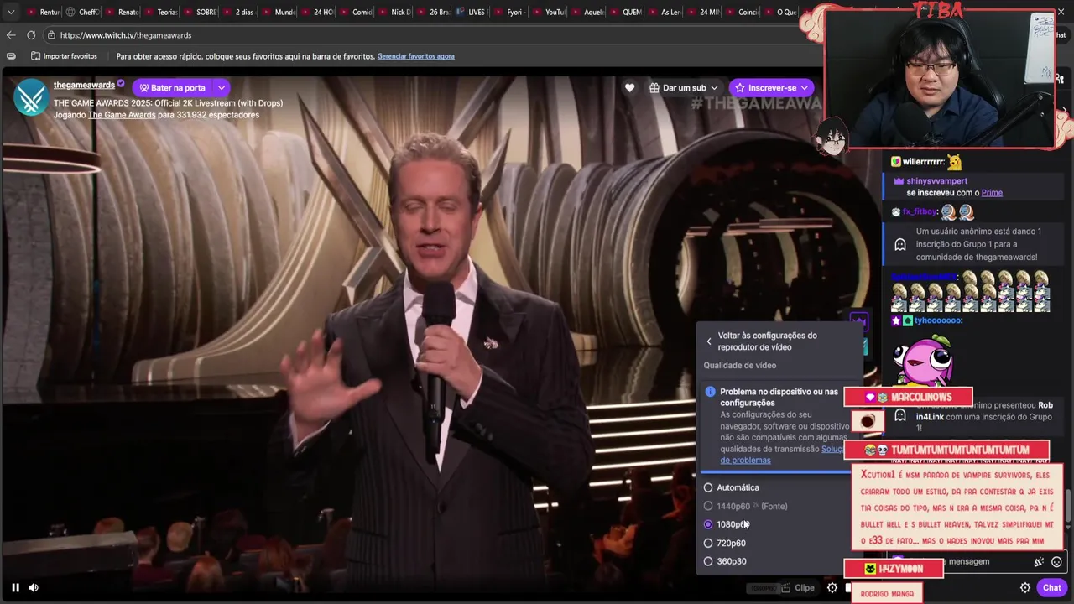Open the emote picker smiley icon
The image size is (1074, 604).
tap(1056, 562)
